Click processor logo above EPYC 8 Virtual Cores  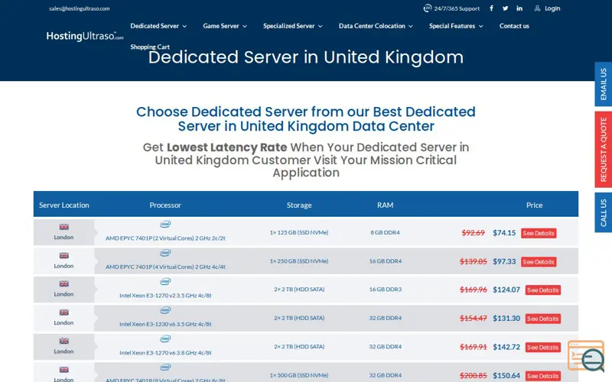(x=165, y=367)
